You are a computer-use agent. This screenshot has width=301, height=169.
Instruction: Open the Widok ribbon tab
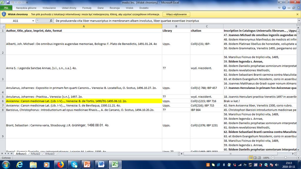pyautogui.click(x=130, y=8)
